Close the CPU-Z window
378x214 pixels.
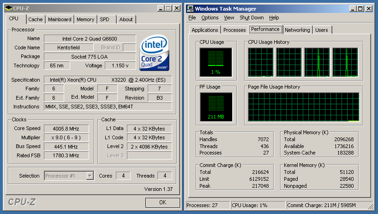177,8
